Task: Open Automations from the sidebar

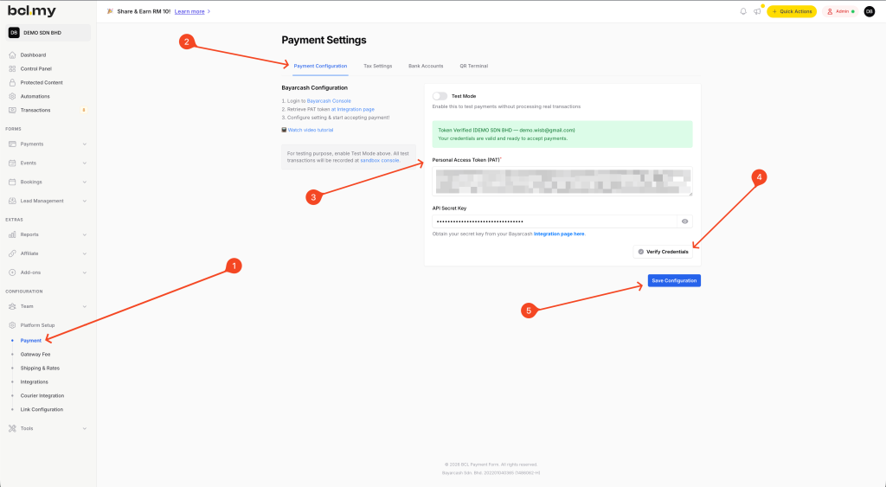Action: (35, 96)
